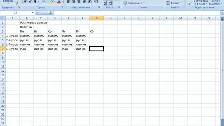Viewport: 224px width, 126px height.
Task: Apply yellow fill color
Action: pos(52,1)
